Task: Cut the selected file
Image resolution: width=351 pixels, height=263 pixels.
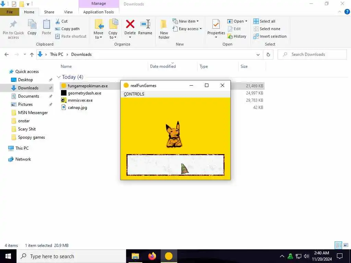Action: click(x=62, y=21)
